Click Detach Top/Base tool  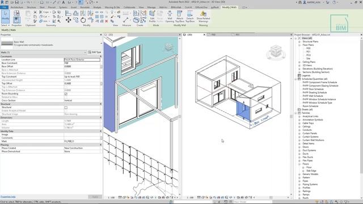point(190,16)
